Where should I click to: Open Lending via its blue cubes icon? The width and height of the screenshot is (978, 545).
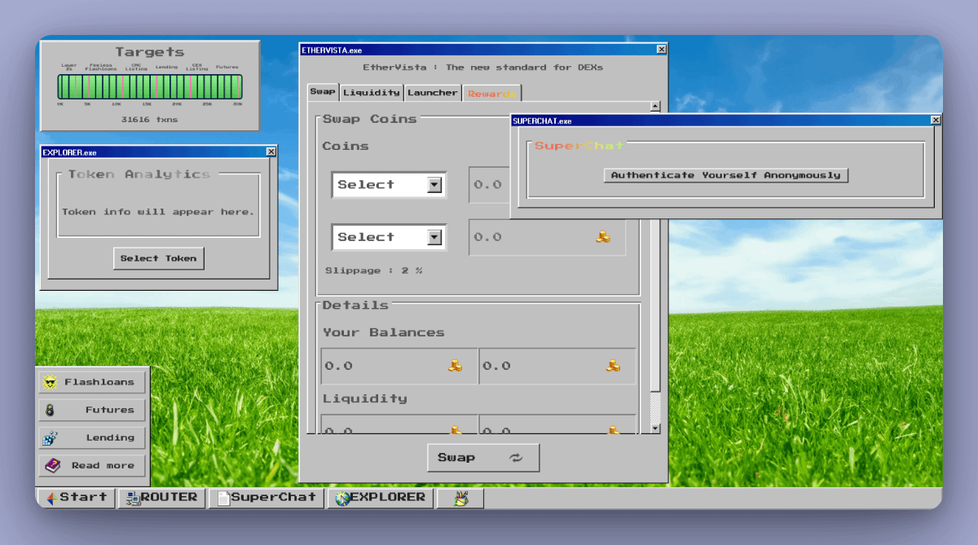point(50,437)
